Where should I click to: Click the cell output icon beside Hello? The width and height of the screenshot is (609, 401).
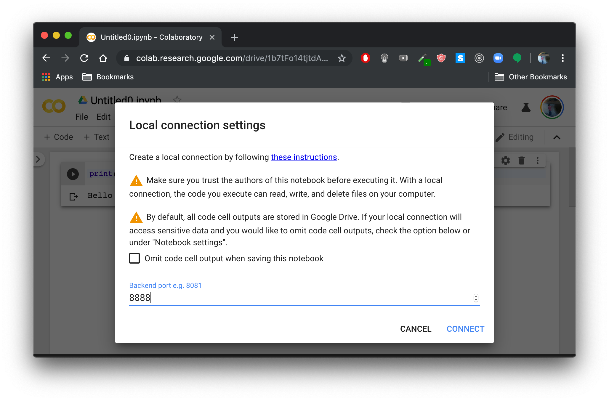pos(73,196)
